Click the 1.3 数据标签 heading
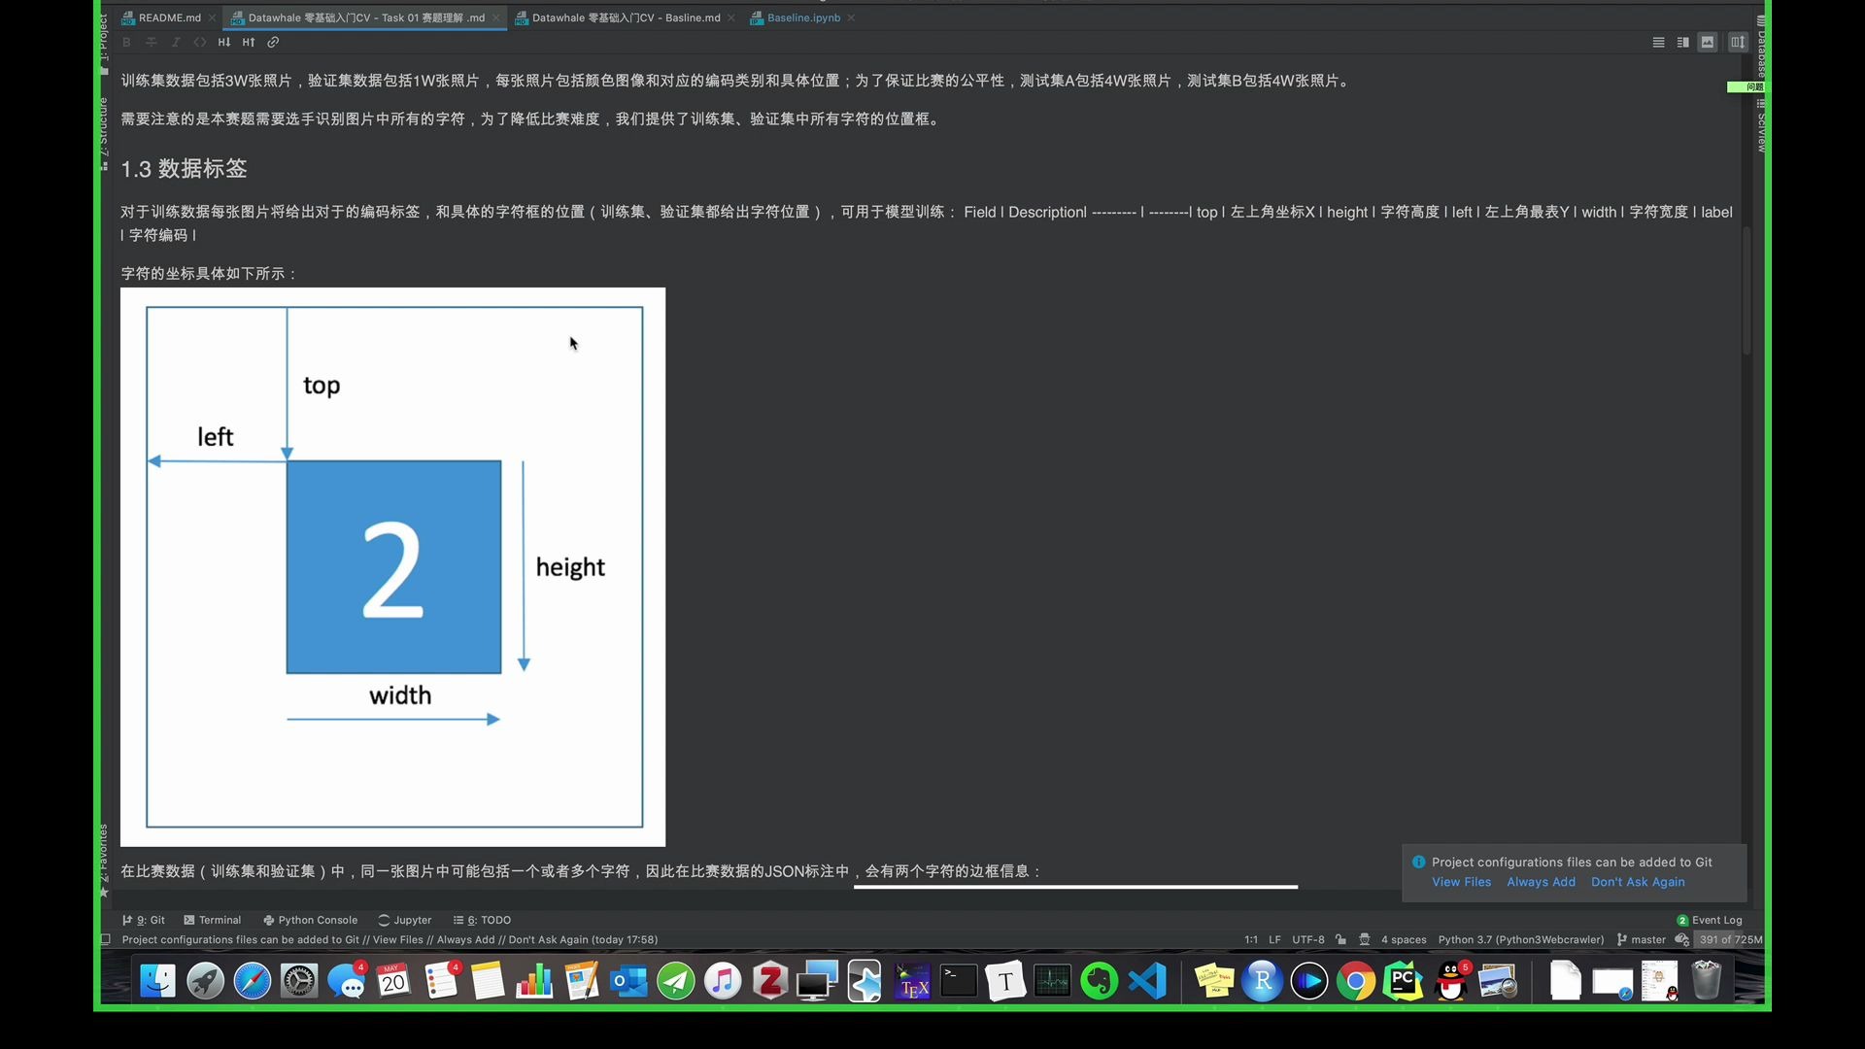 184,169
